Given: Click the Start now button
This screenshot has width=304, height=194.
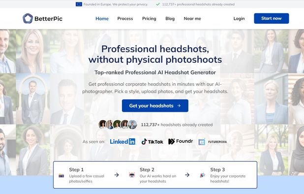Looking at the screenshot, I should [272, 18].
